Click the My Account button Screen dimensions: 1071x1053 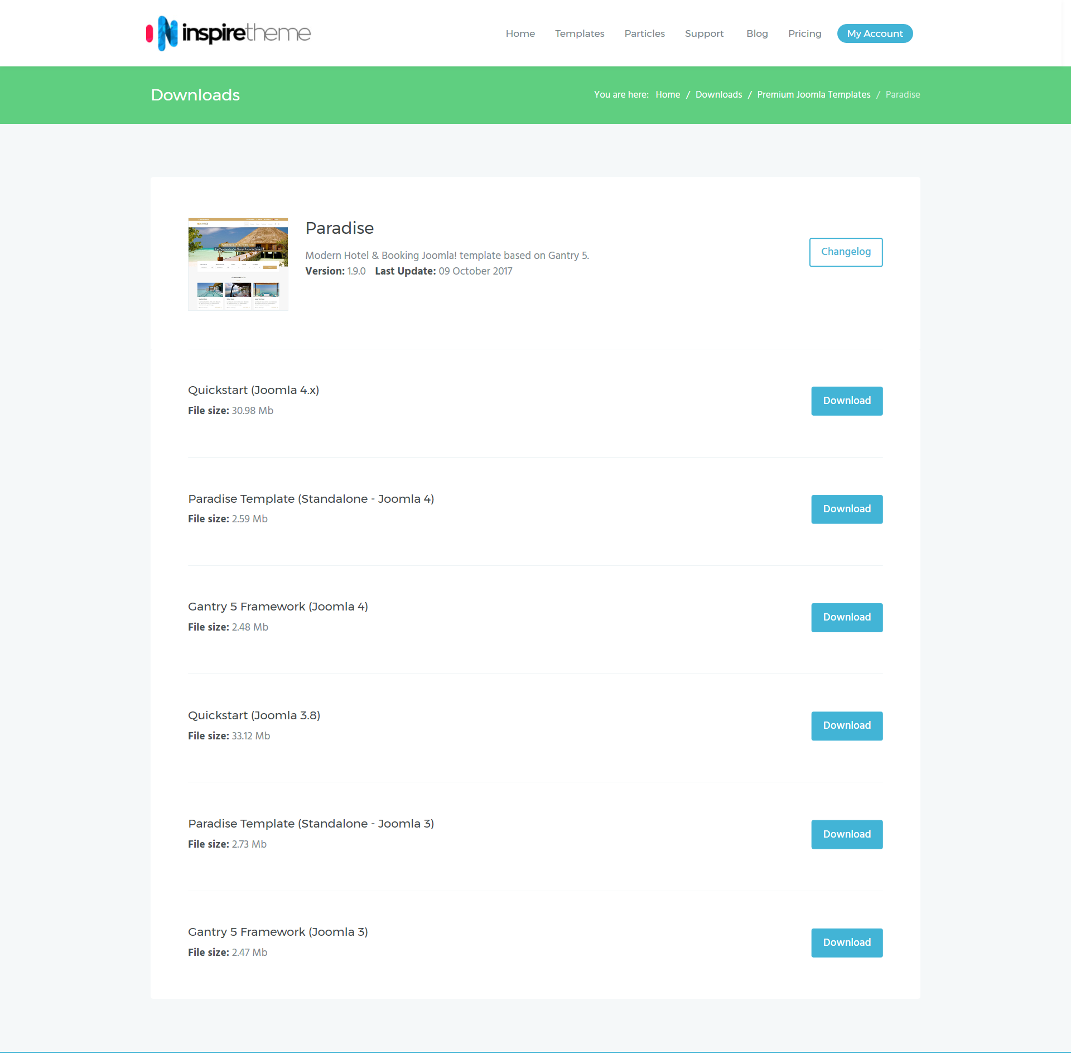(875, 33)
